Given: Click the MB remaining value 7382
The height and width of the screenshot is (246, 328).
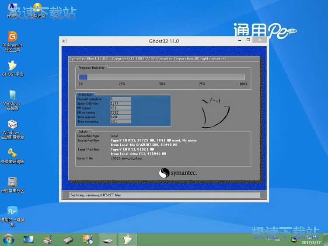Looking at the screenshot, I should click(121, 112).
